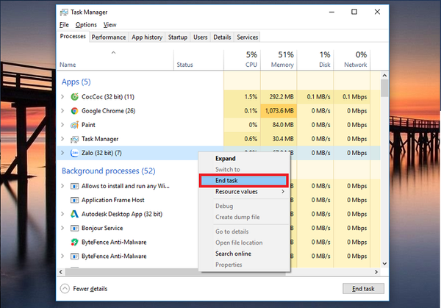Expand the Zalo process group

[62, 153]
